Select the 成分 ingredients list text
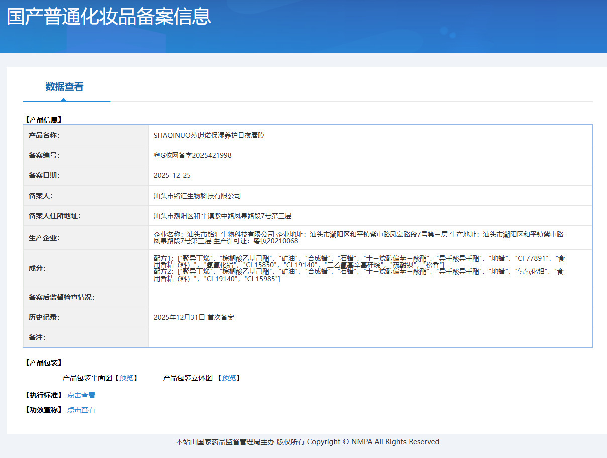Viewport: 607px width, 458px height. point(359,268)
